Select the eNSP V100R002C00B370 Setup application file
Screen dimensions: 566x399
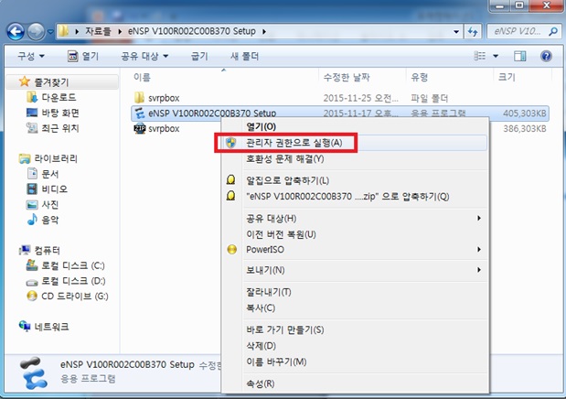pos(339,113)
